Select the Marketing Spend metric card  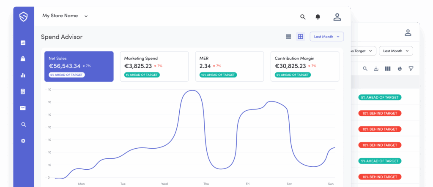(x=154, y=67)
